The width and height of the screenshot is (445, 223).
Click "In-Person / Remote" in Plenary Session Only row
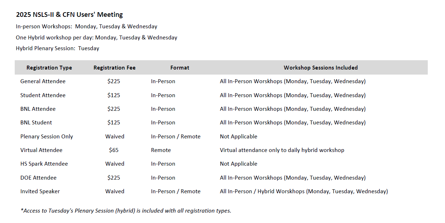click(176, 137)
